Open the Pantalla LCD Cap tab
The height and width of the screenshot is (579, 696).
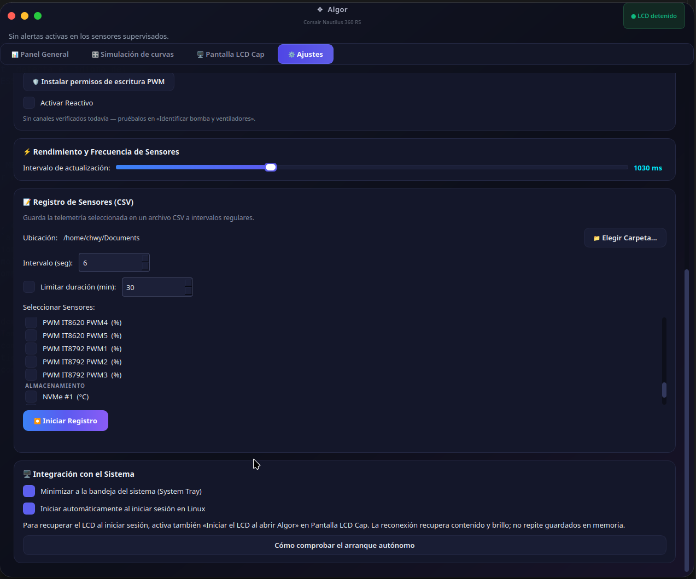tap(231, 54)
